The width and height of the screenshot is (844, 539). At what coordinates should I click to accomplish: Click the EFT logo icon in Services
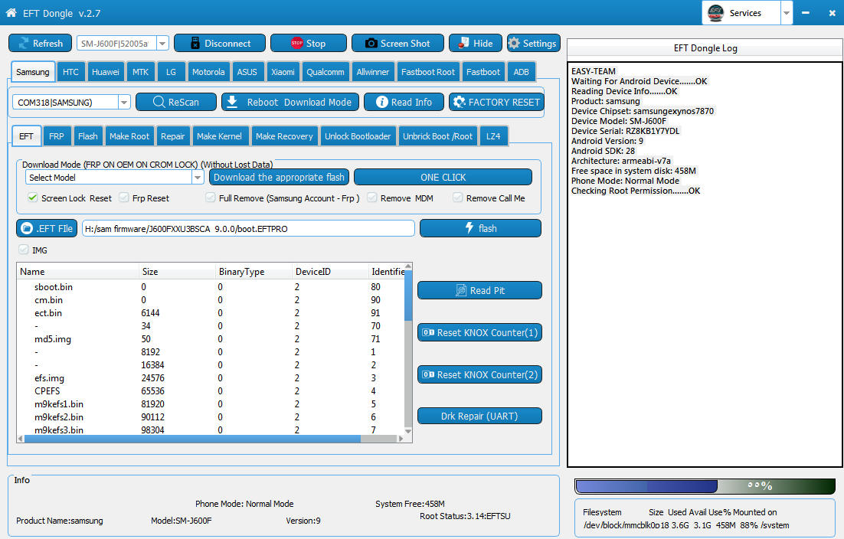tap(715, 12)
